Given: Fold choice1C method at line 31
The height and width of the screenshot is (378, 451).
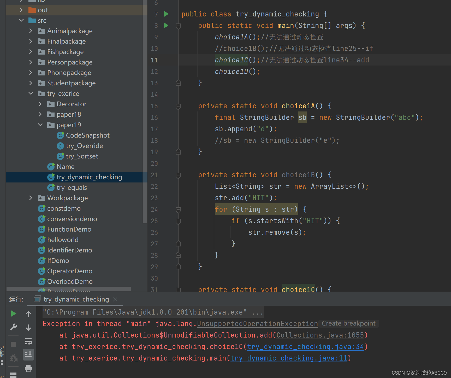Looking at the screenshot, I should point(178,289).
